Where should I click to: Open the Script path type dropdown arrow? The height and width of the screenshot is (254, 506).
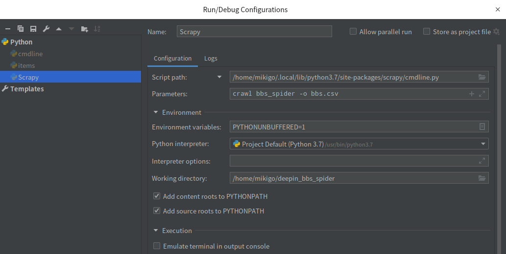(x=219, y=77)
